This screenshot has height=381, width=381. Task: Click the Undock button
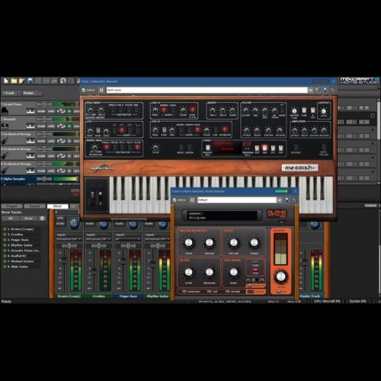[370, 205]
